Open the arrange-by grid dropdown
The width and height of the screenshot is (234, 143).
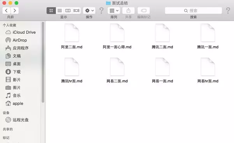pos(114,10)
